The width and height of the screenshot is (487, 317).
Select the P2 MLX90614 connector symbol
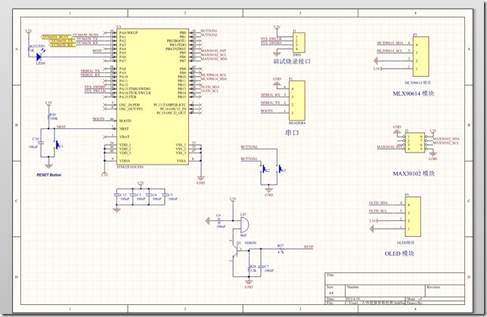pyautogui.click(x=421, y=57)
